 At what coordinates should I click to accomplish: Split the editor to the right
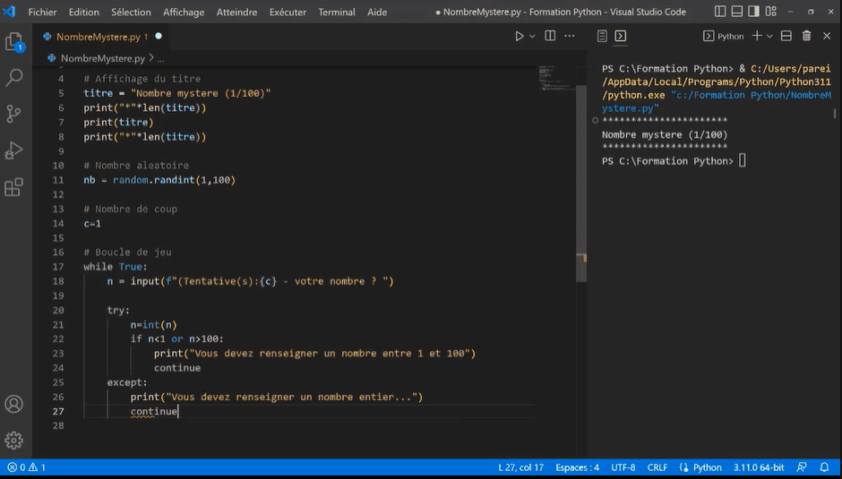click(x=550, y=36)
